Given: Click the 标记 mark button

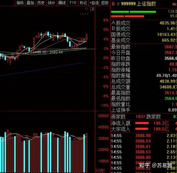Looking at the screenshot, I should click(83, 3).
